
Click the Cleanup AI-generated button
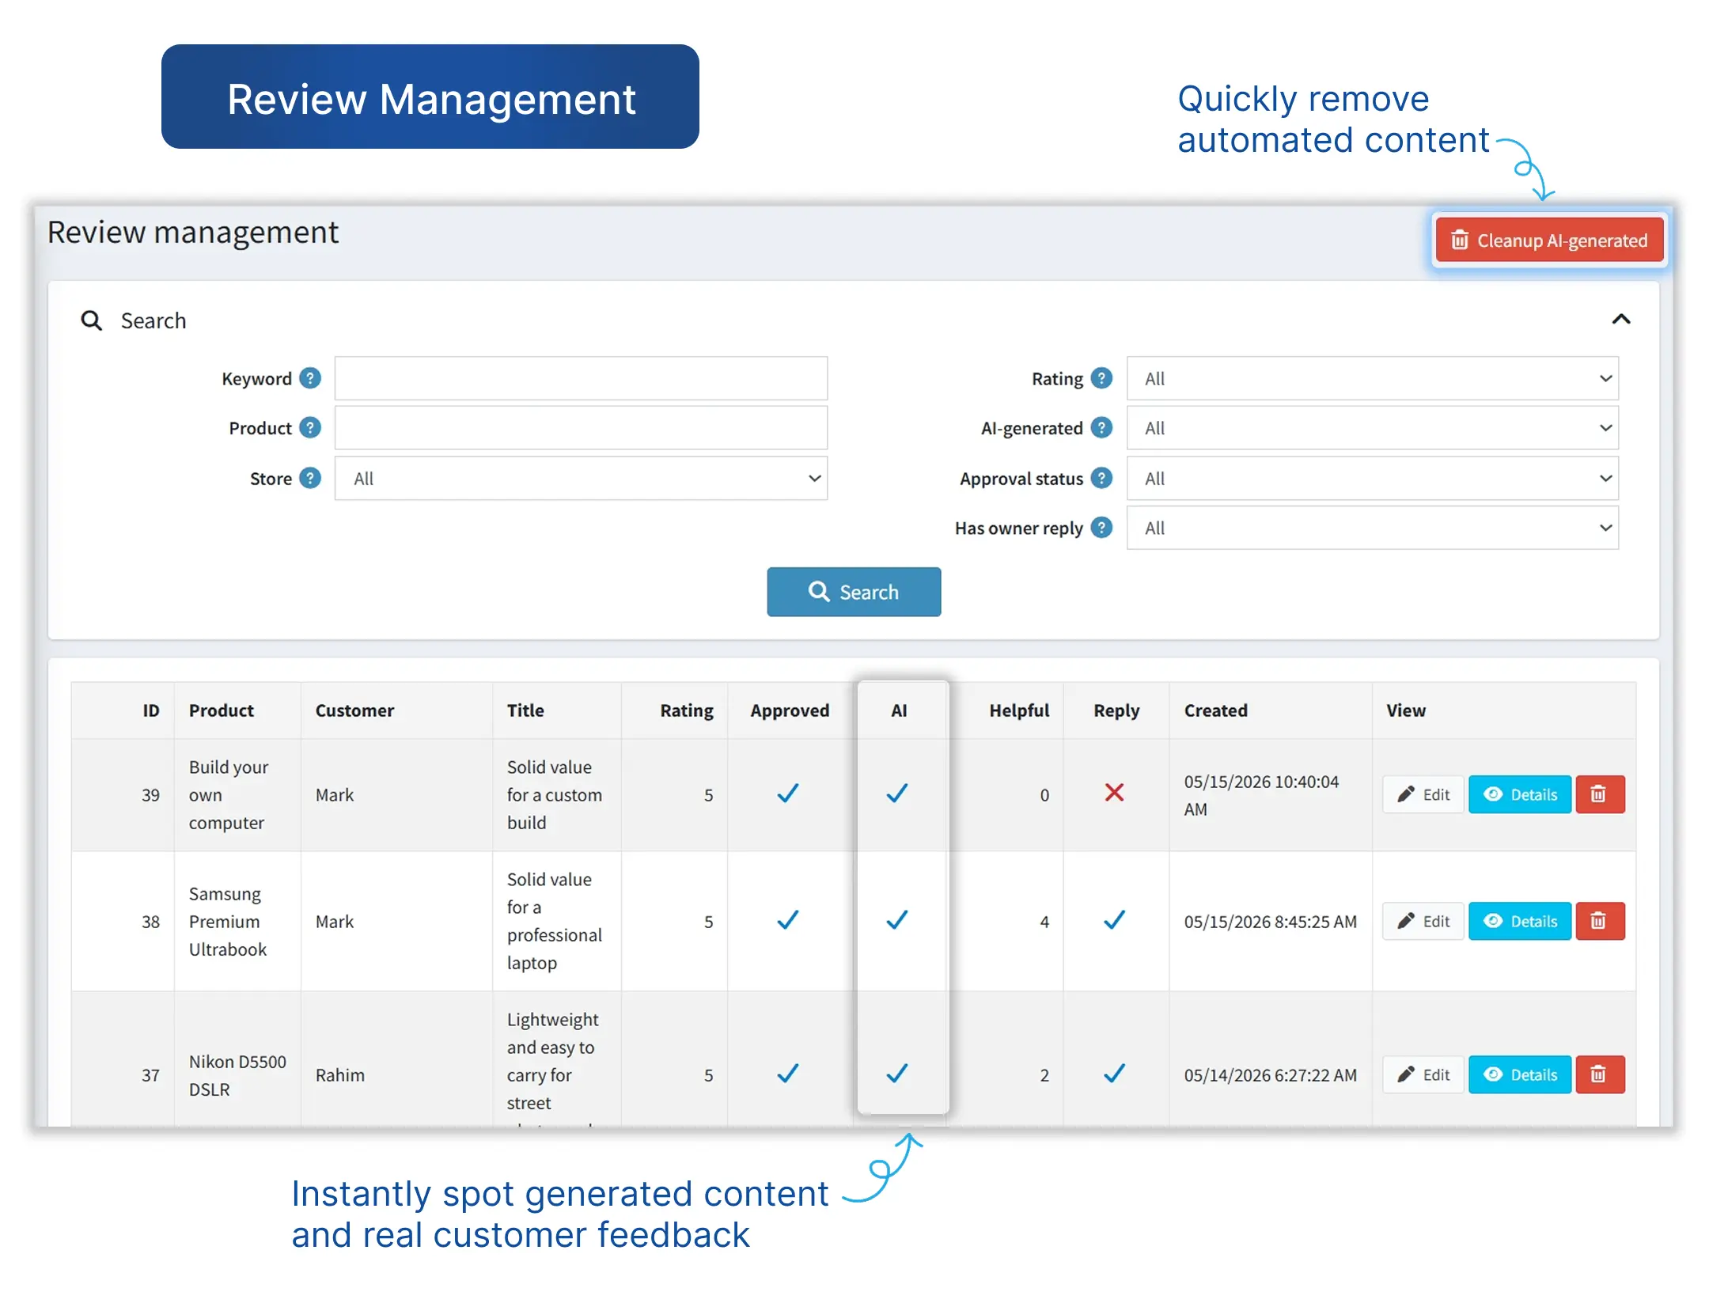(1549, 241)
